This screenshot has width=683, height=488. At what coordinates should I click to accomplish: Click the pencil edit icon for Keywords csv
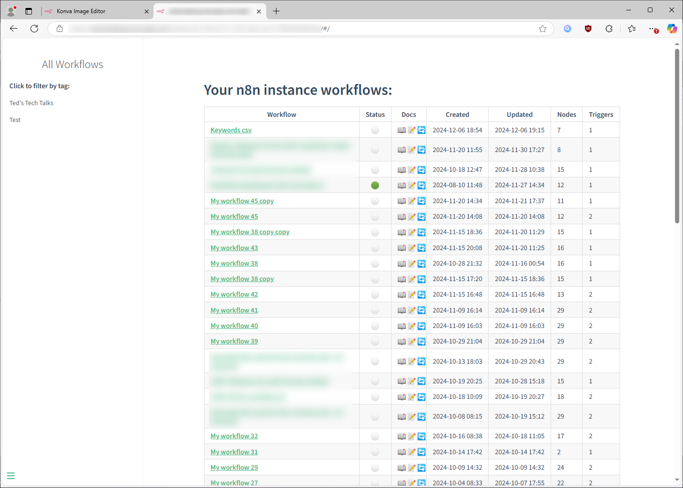(x=412, y=130)
